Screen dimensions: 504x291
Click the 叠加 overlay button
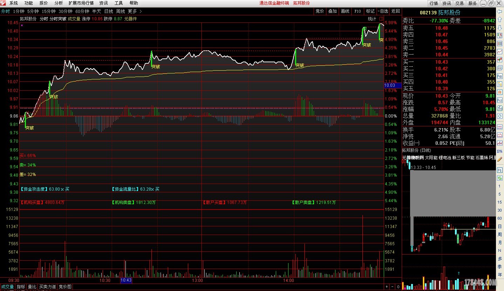tap(332, 11)
